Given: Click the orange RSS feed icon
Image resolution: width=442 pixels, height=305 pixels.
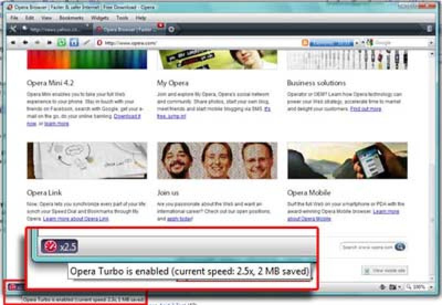Looking at the screenshot, I should click(x=305, y=43).
